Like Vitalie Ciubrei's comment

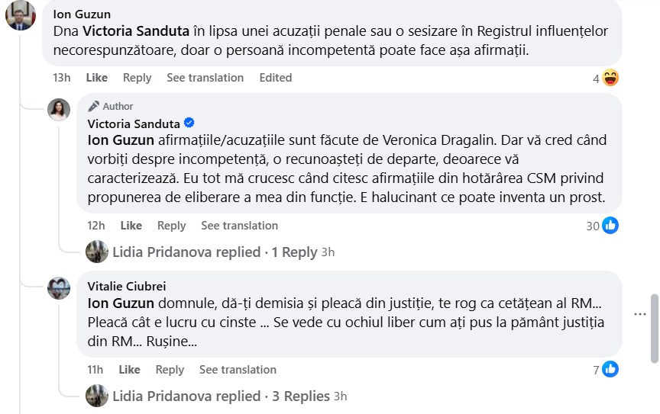coord(129,370)
